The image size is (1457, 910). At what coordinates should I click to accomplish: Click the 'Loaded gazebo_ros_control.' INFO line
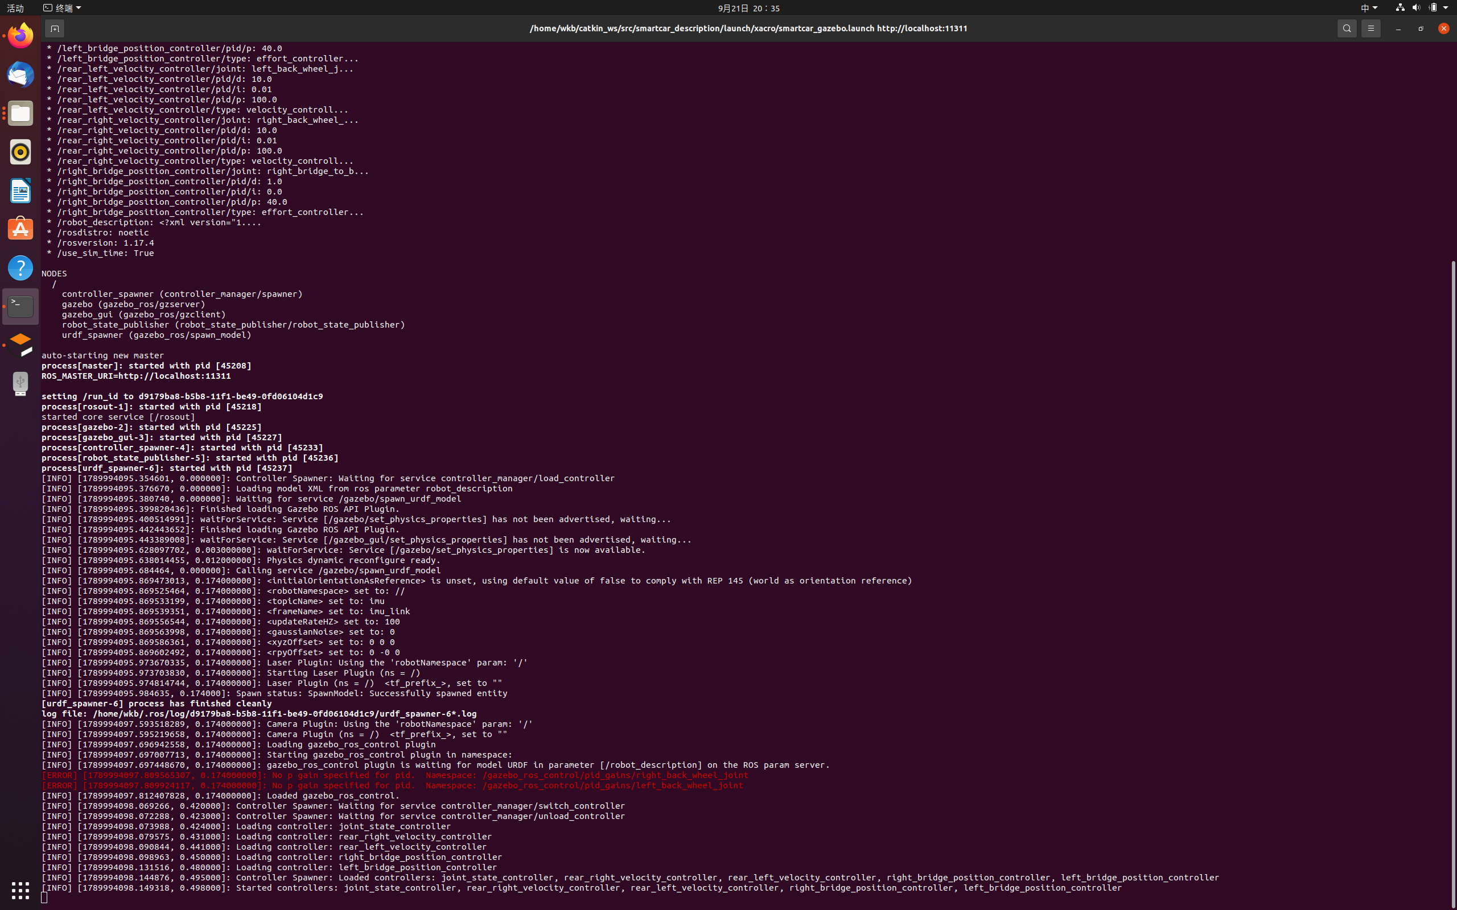220,796
